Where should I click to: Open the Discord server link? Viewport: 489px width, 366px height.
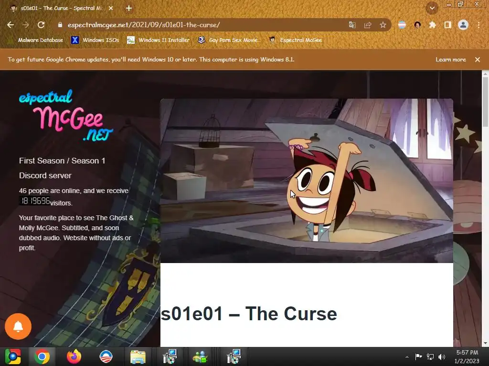pyautogui.click(x=45, y=175)
